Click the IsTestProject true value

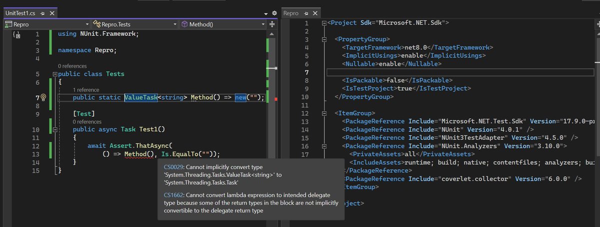coord(405,88)
